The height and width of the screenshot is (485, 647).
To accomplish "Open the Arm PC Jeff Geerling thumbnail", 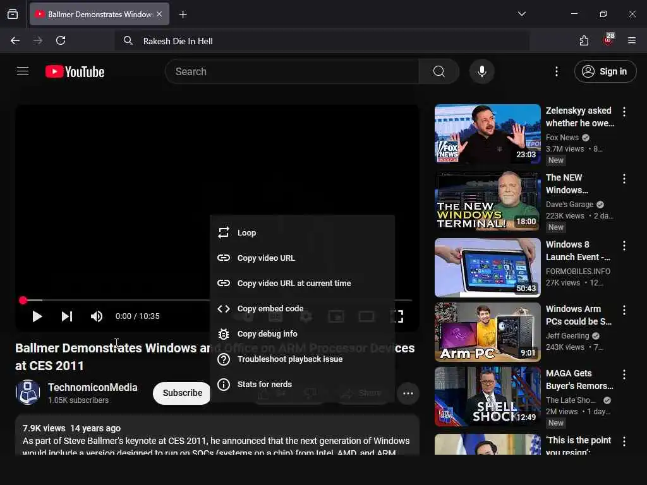I will coord(487,332).
